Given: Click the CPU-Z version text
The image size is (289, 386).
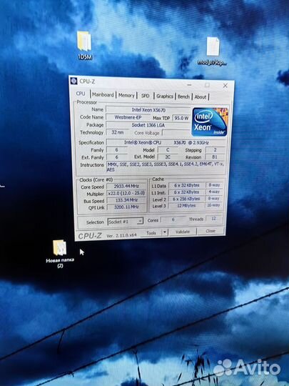Looking at the screenshot, I should pos(121,235).
